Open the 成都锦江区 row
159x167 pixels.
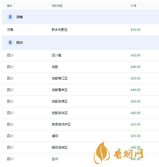pos(80,78)
